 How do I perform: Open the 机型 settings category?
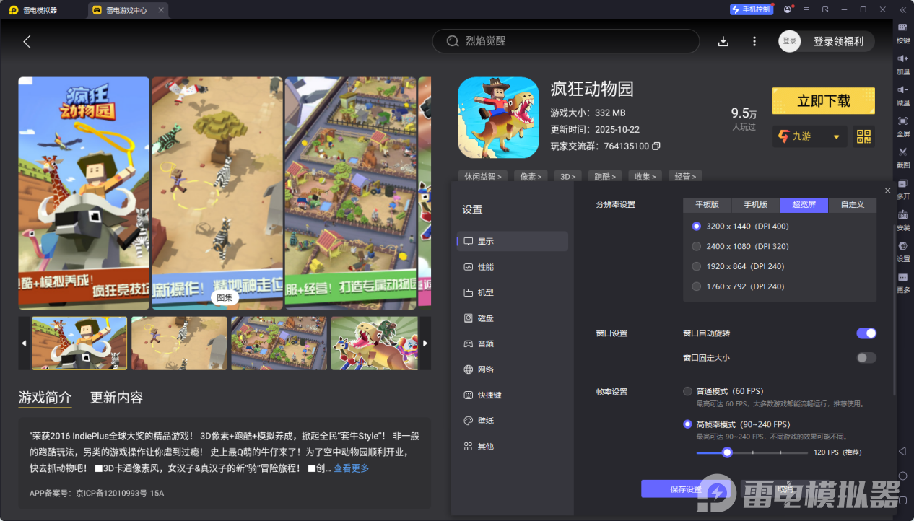(513, 292)
